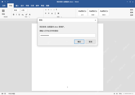Click the font color A icon
The height and width of the screenshot is (95, 135).
30,15
